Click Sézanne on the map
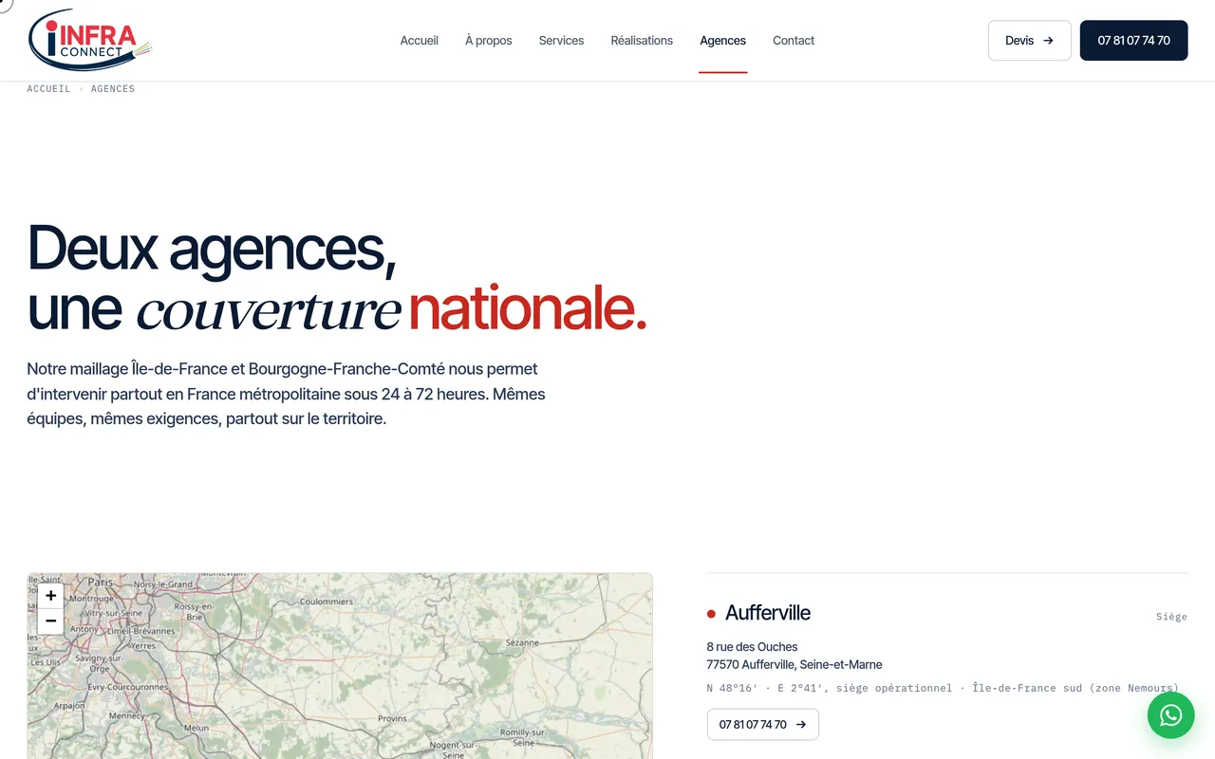Image resolution: width=1215 pixels, height=759 pixels. tap(522, 642)
